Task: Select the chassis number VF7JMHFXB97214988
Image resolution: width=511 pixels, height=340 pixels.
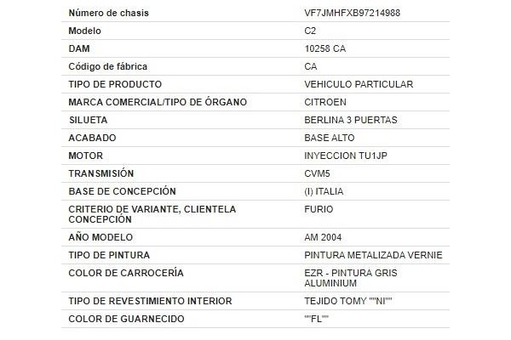Action: 352,13
